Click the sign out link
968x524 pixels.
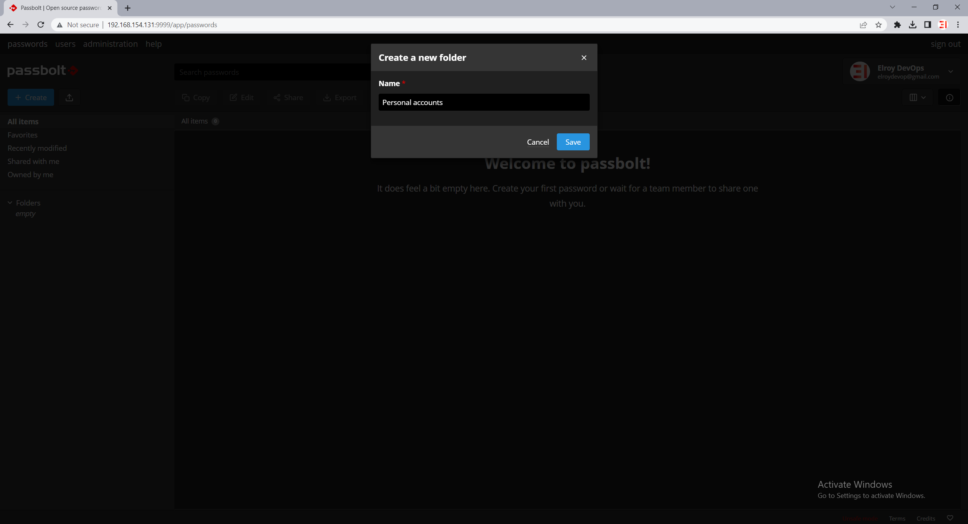coord(945,44)
